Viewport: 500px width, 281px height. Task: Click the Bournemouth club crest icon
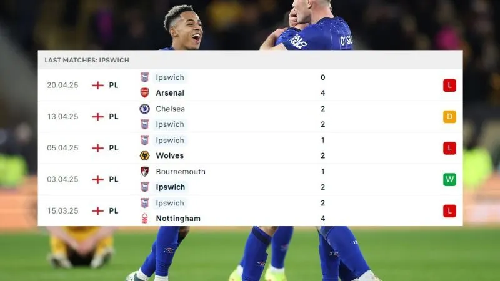coord(144,171)
